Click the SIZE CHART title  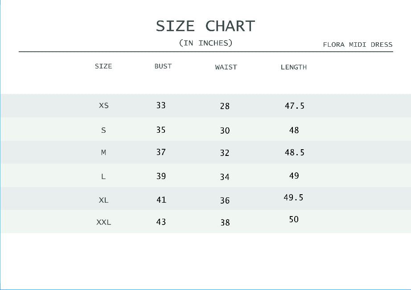tap(205, 26)
